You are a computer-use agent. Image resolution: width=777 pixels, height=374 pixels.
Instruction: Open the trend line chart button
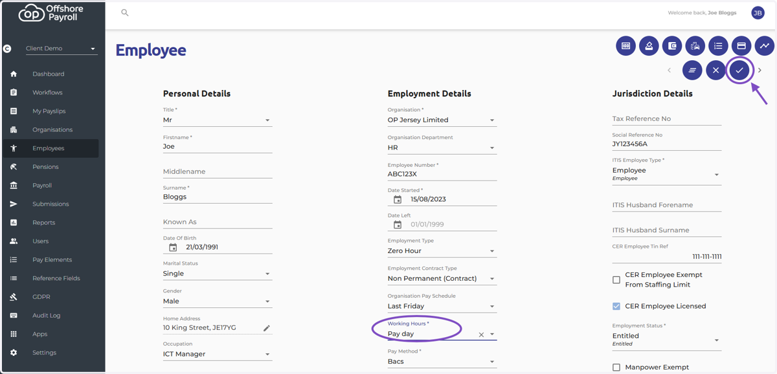coord(765,46)
